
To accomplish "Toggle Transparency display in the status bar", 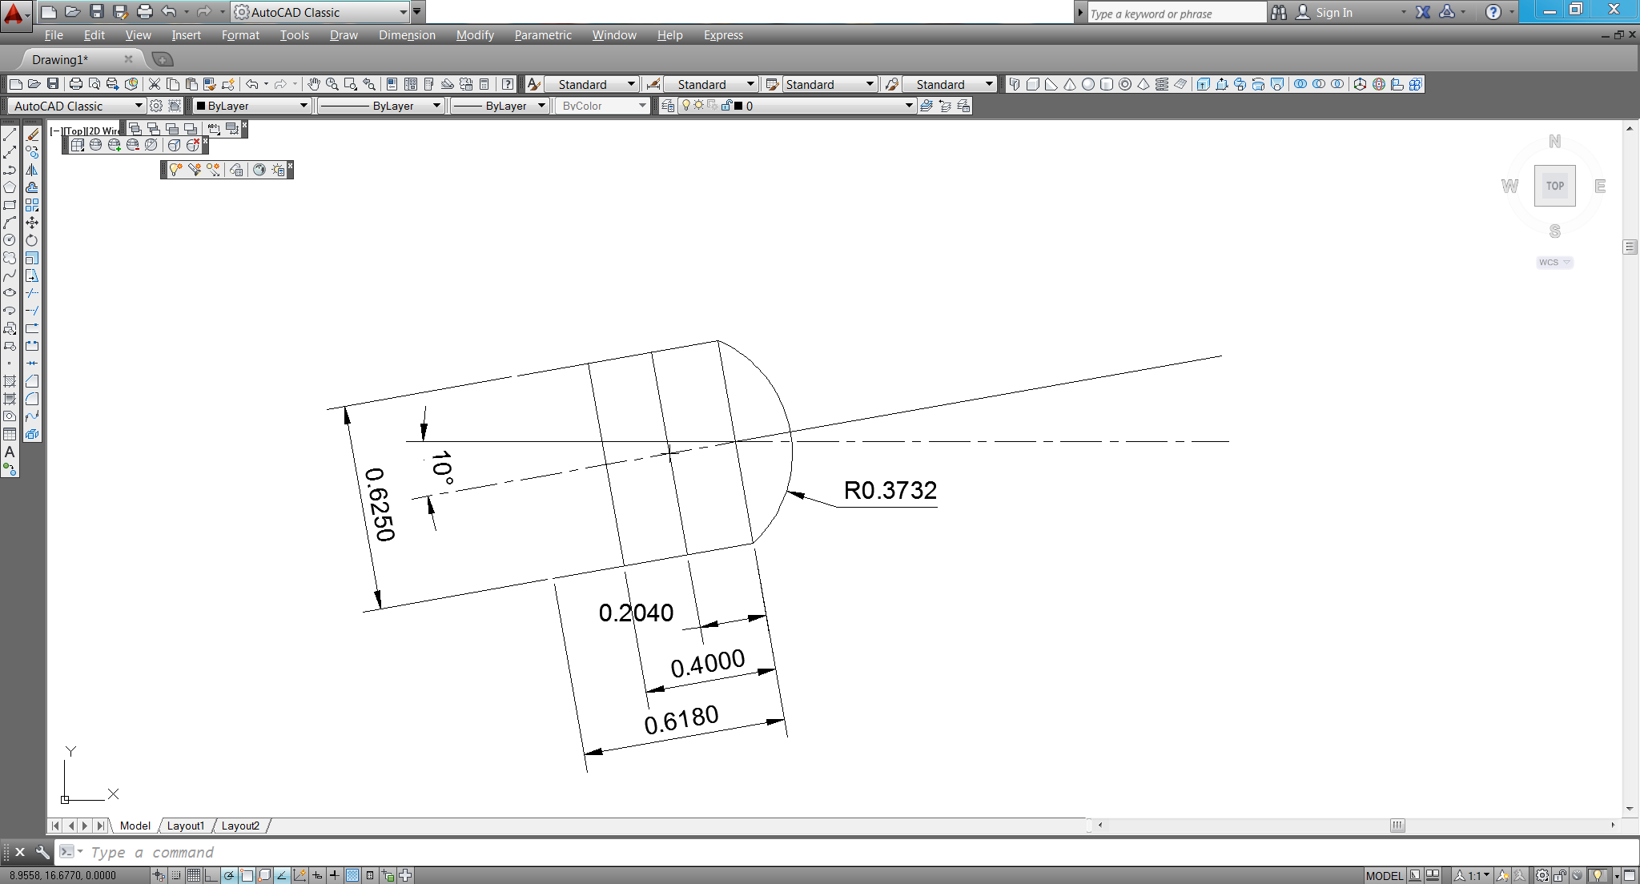I will point(352,875).
